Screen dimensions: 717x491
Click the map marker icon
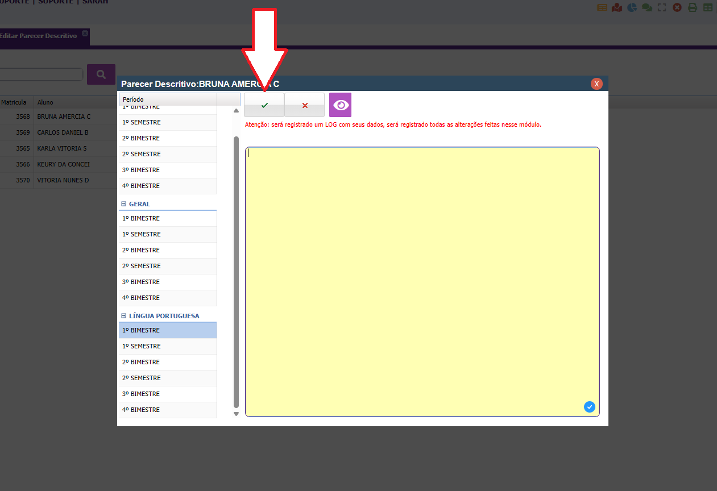(617, 7)
